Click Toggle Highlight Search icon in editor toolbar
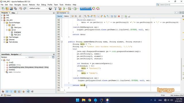Viewport: 184px width, 103px height. point(95,16)
